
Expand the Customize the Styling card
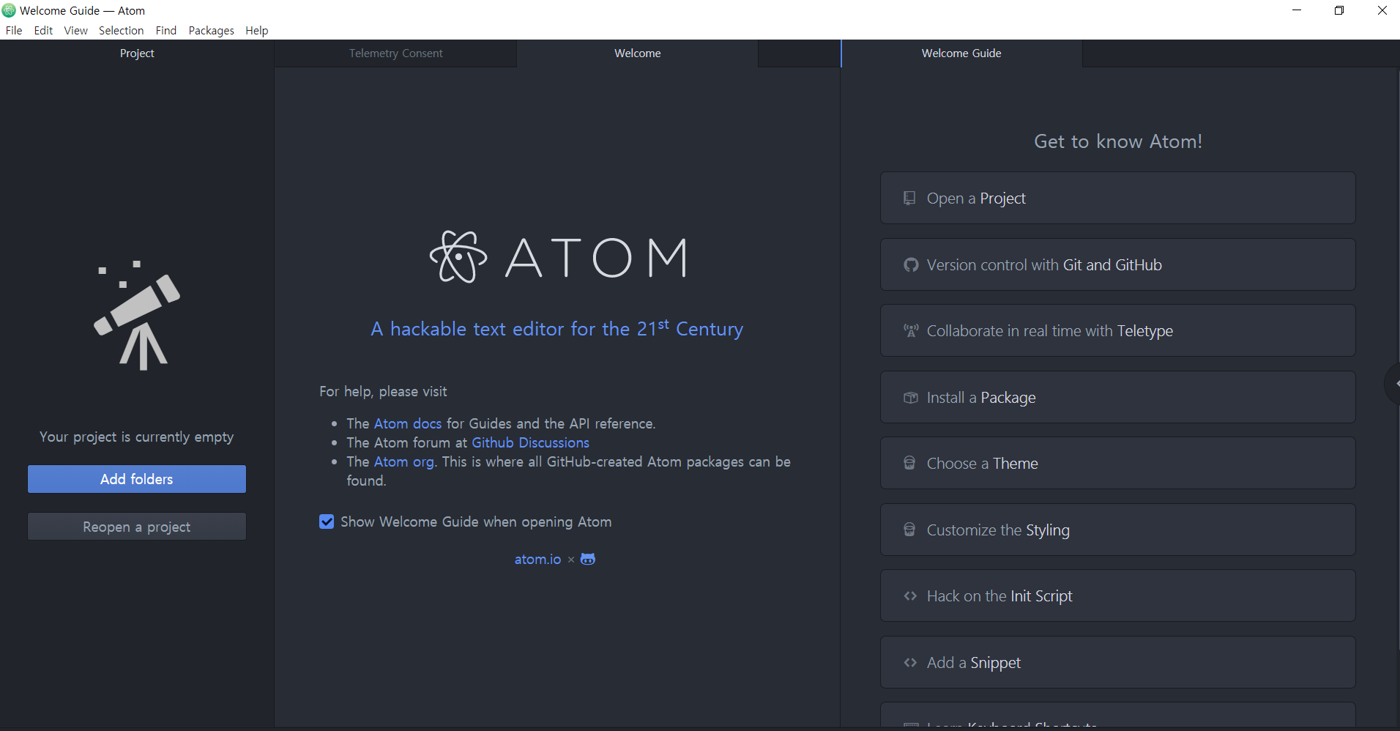(x=1117, y=530)
